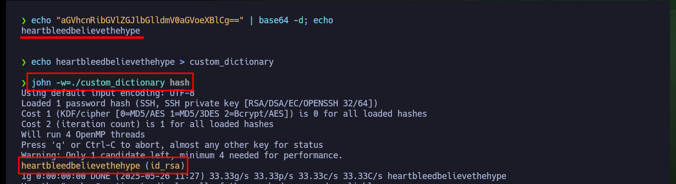
Task: Click the bold 'hash' argument of john
Action: click(180, 82)
